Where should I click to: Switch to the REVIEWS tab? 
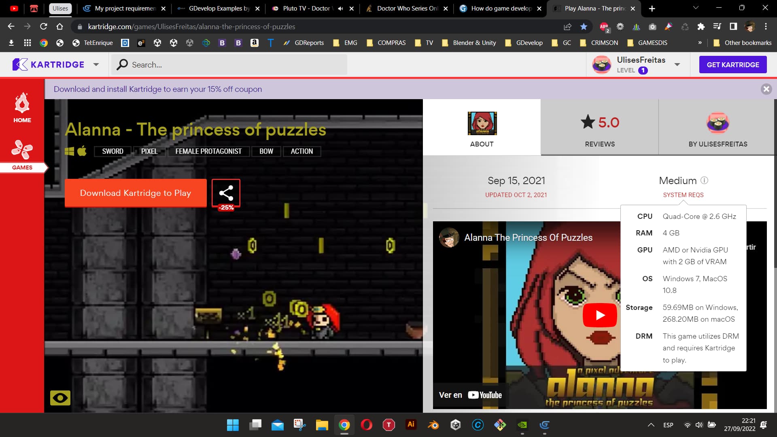pos(600,127)
